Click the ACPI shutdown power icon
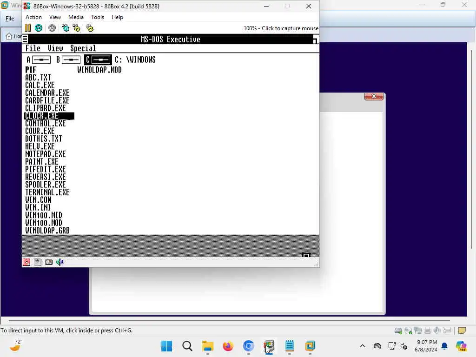Image resolution: width=476 pixels, height=357 pixels. pyautogui.click(x=52, y=28)
